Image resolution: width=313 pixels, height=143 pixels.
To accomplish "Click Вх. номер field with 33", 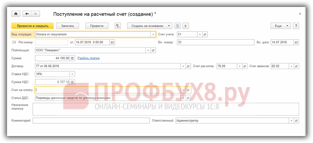I will pyautogui.click(x=216, y=42).
